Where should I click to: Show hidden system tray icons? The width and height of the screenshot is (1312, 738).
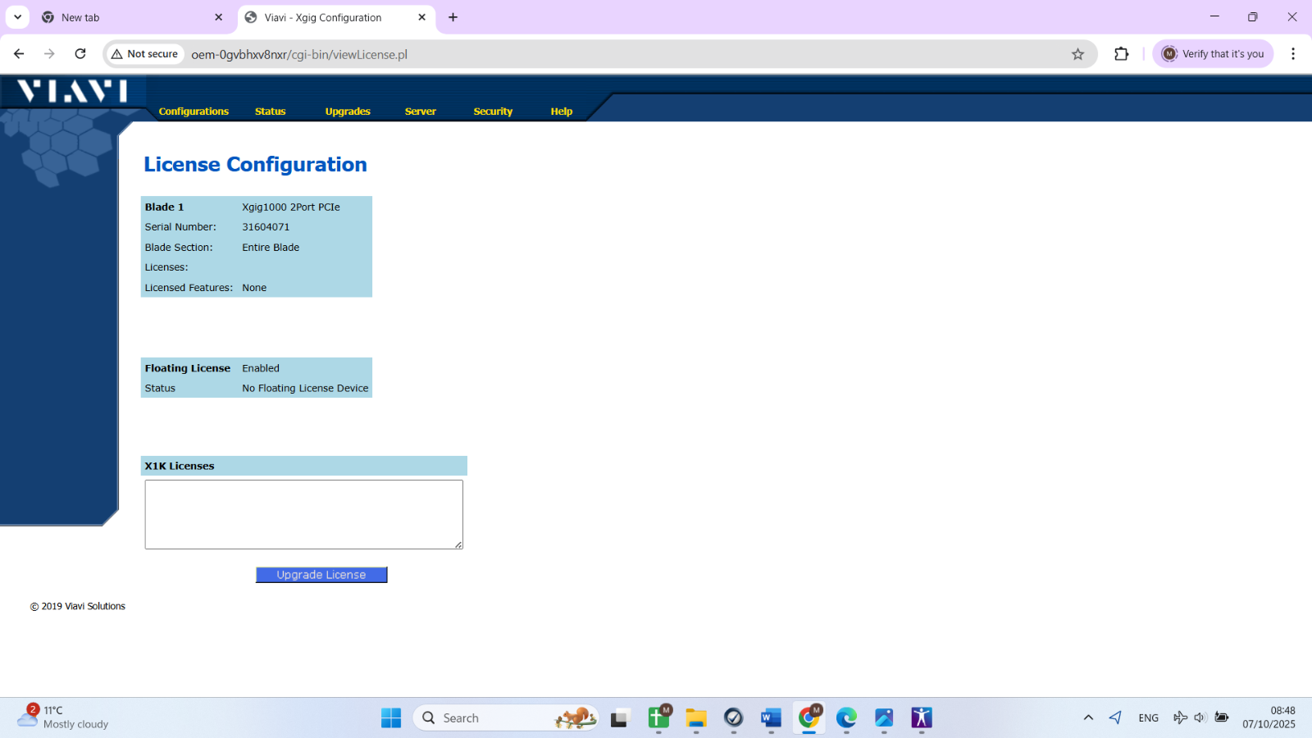click(1088, 717)
